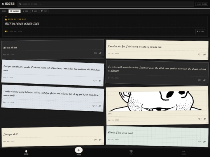Copy link of the 'I want to die' note
Image resolution: width=210 pixels, height=157 pixels.
(x=205, y=55)
